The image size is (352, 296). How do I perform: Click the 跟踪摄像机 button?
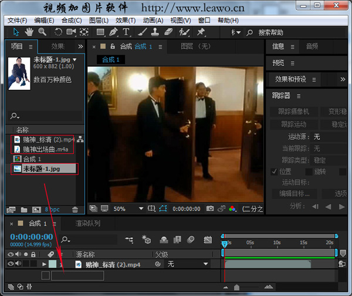pyautogui.click(x=294, y=111)
